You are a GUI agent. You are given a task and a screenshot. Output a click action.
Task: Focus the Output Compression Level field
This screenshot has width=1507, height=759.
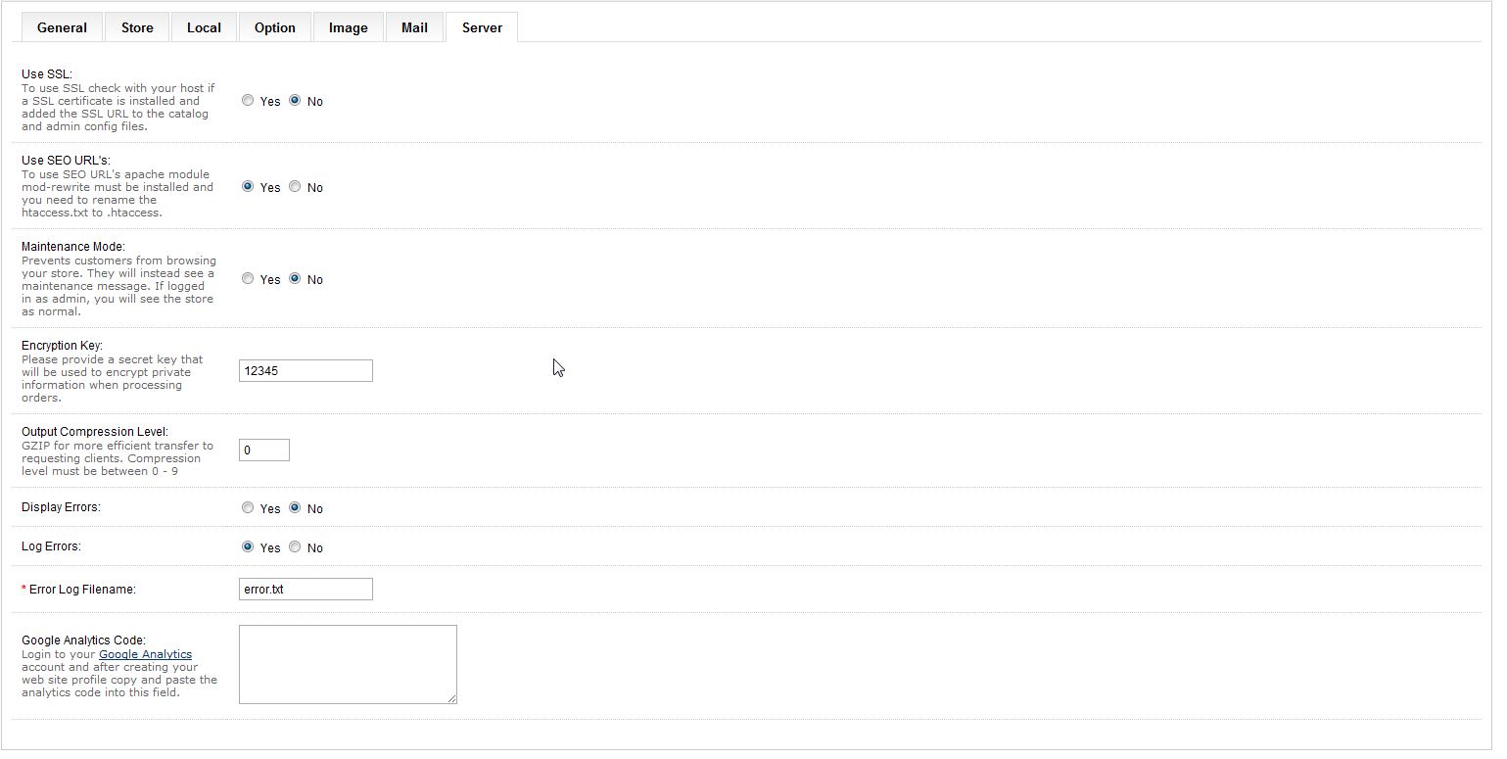pyautogui.click(x=264, y=451)
